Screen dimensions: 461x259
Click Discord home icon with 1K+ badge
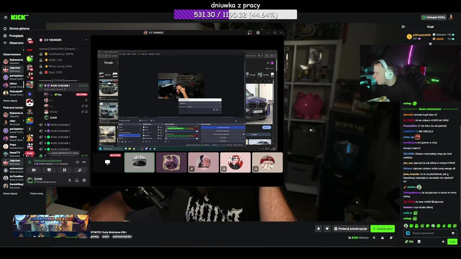tap(30, 40)
